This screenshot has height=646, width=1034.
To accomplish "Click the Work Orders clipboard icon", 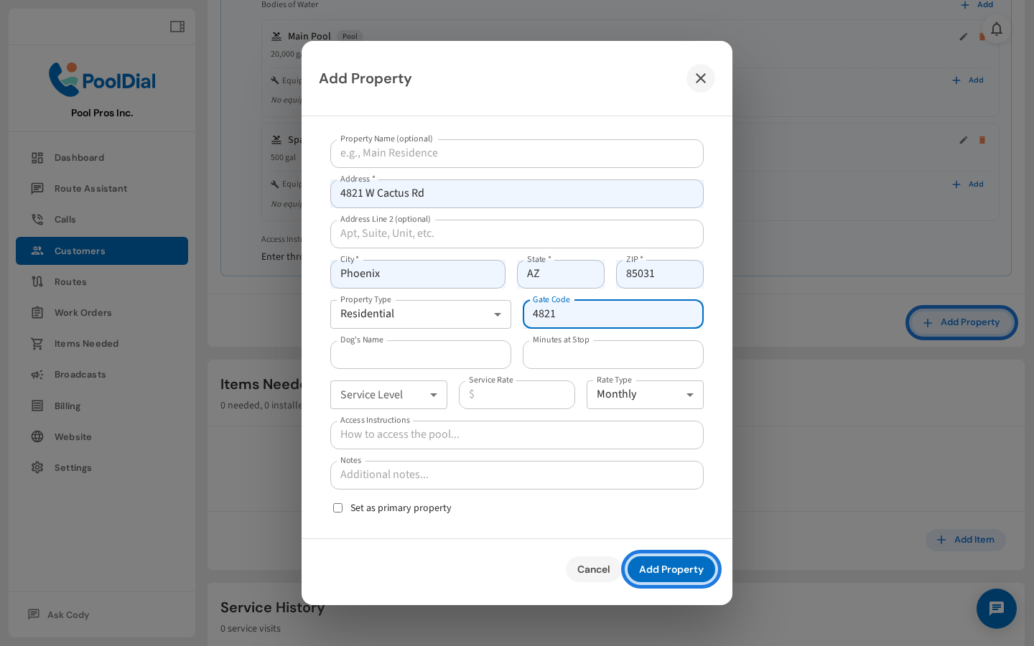I will click(37, 312).
